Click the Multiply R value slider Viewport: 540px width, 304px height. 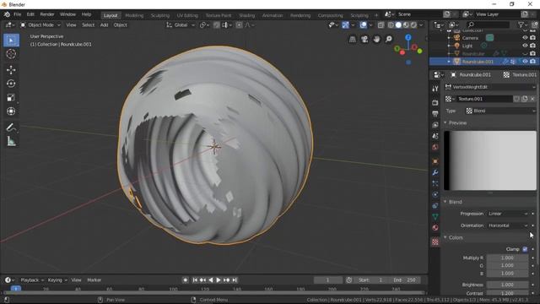[507, 258]
